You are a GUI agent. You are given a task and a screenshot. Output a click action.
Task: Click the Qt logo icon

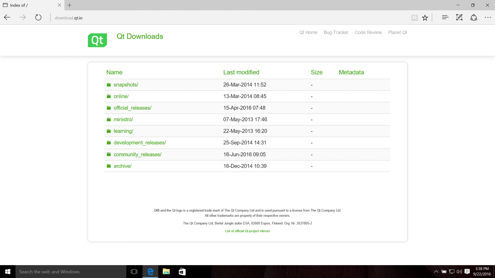97,40
